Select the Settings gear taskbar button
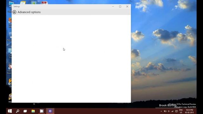203x114 pixels. (50, 111)
